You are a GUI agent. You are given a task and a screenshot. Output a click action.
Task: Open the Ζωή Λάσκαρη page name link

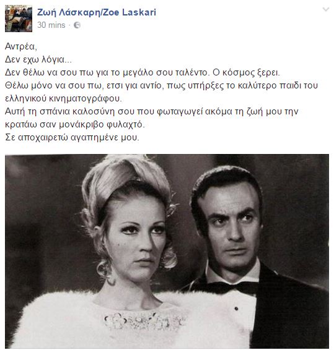(97, 12)
